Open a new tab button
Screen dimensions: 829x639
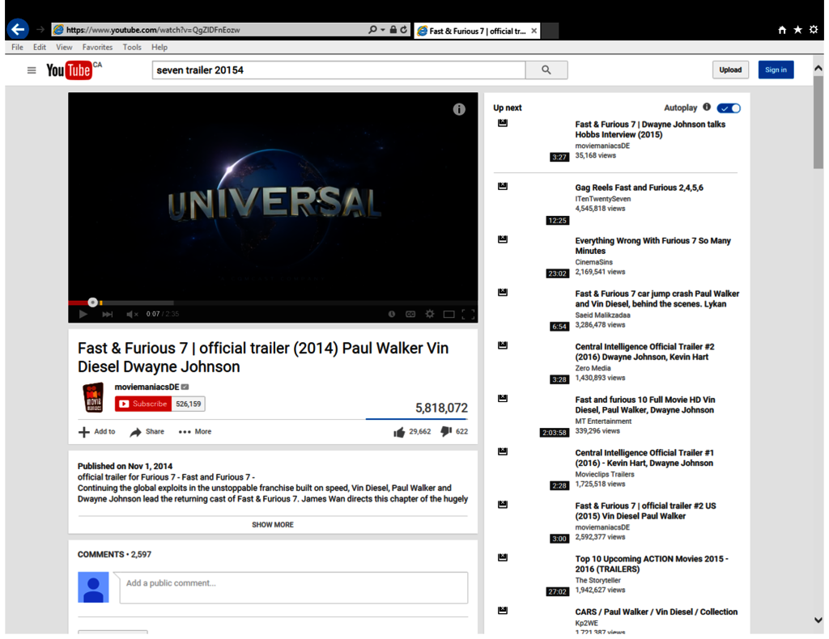click(550, 31)
